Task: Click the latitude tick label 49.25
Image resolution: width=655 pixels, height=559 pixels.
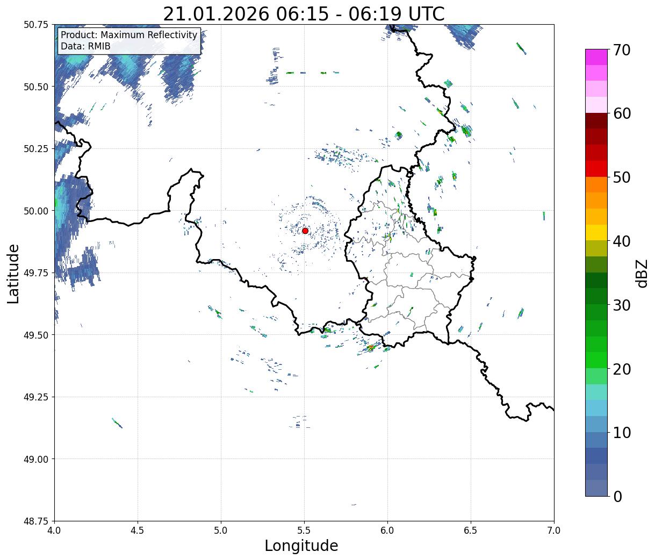Action: (36, 397)
